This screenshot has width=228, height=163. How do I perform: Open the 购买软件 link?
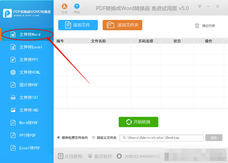point(103,156)
